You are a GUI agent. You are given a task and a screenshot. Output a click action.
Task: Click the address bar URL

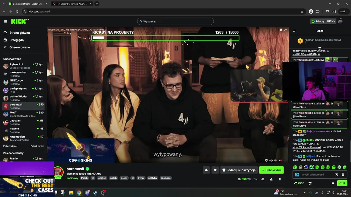point(39,11)
